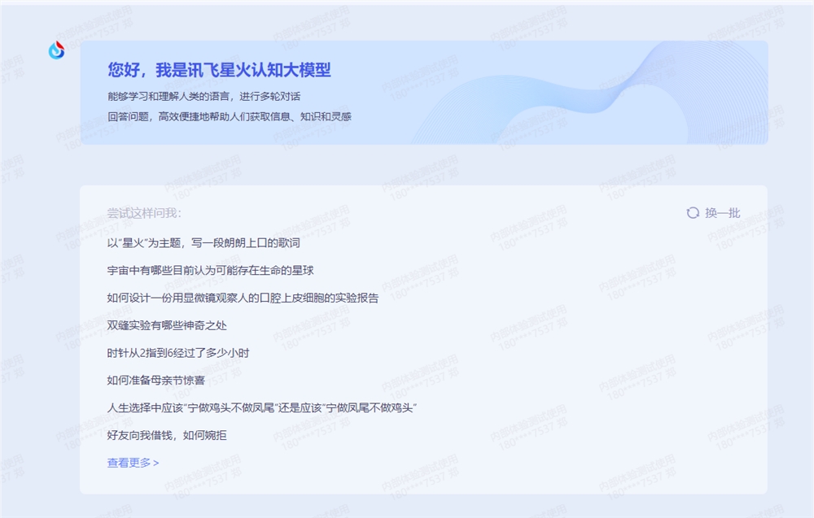Click the line 回答问题，高效便捷地帮助人们获取信息

click(x=230, y=116)
